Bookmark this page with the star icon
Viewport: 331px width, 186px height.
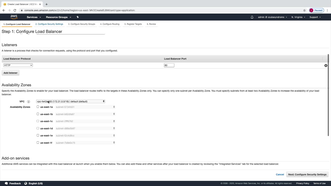pyautogui.click(x=304, y=10)
